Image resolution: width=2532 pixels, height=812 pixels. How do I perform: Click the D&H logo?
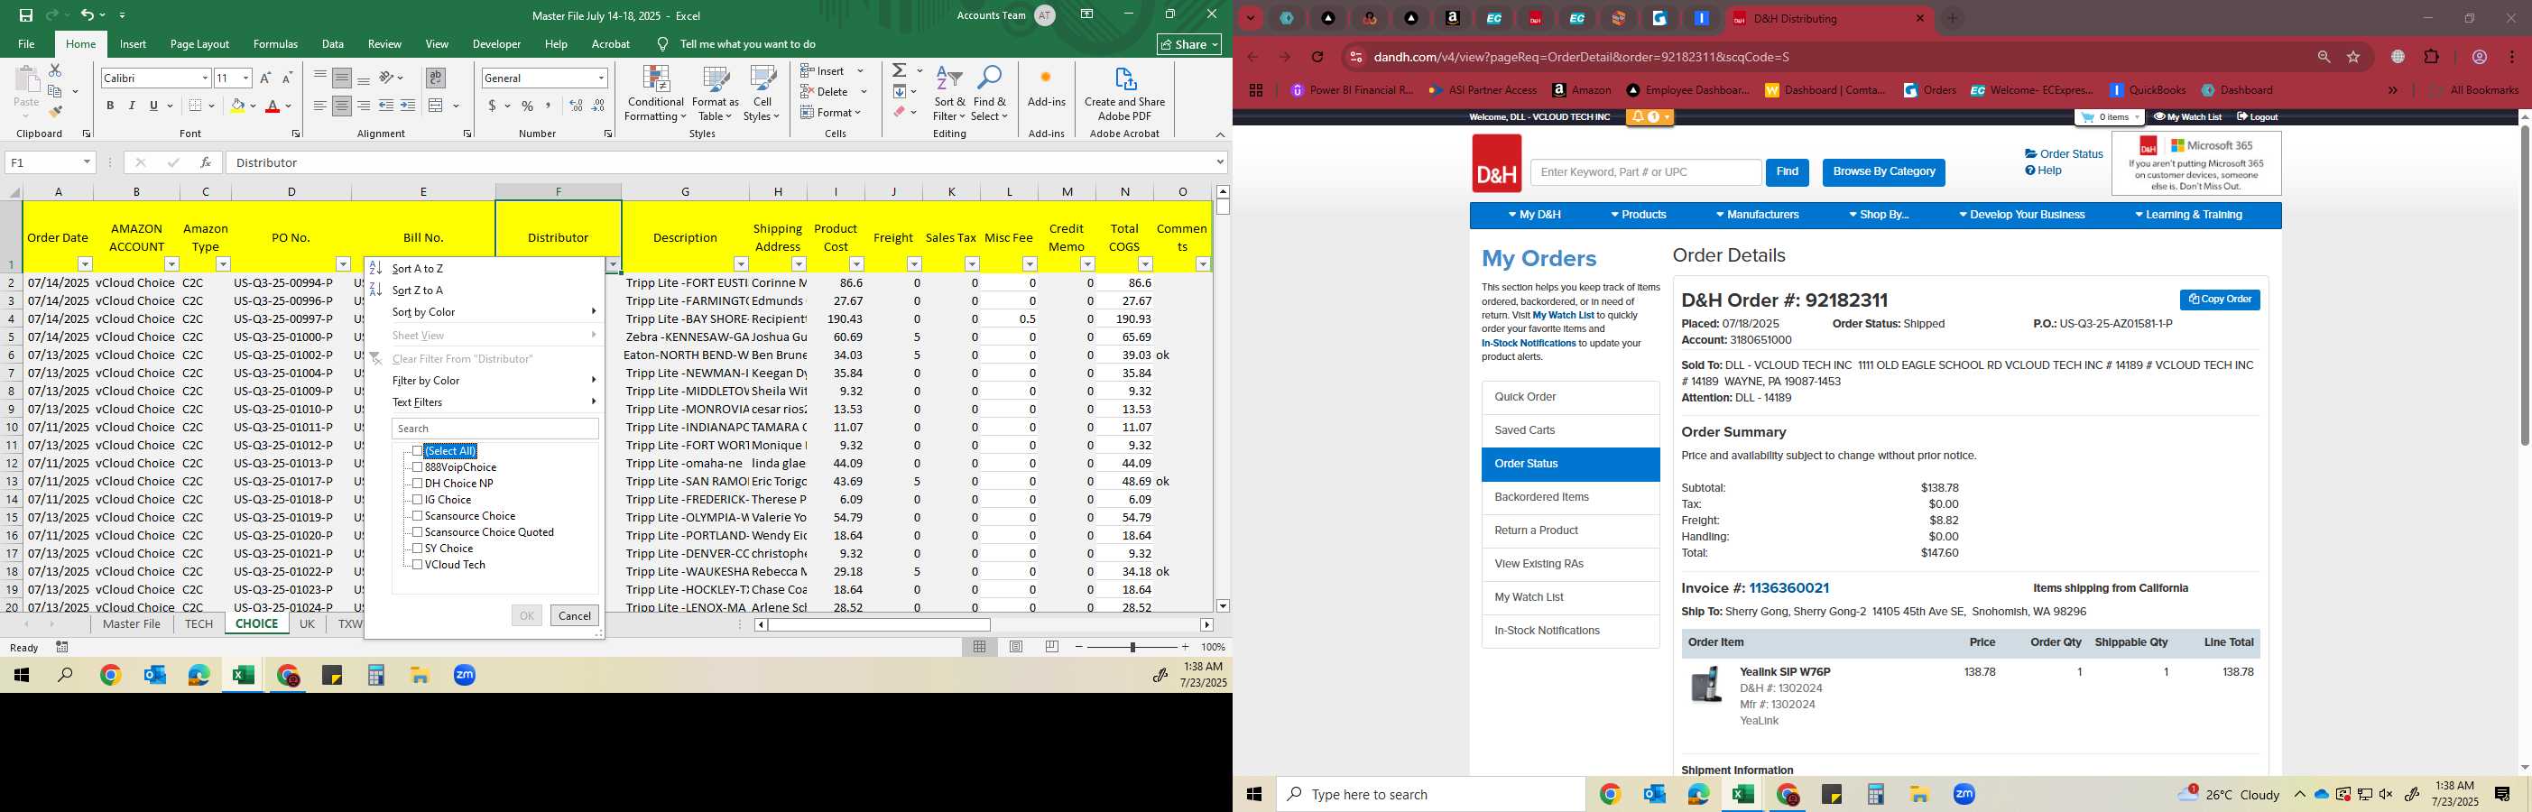click(x=1496, y=164)
